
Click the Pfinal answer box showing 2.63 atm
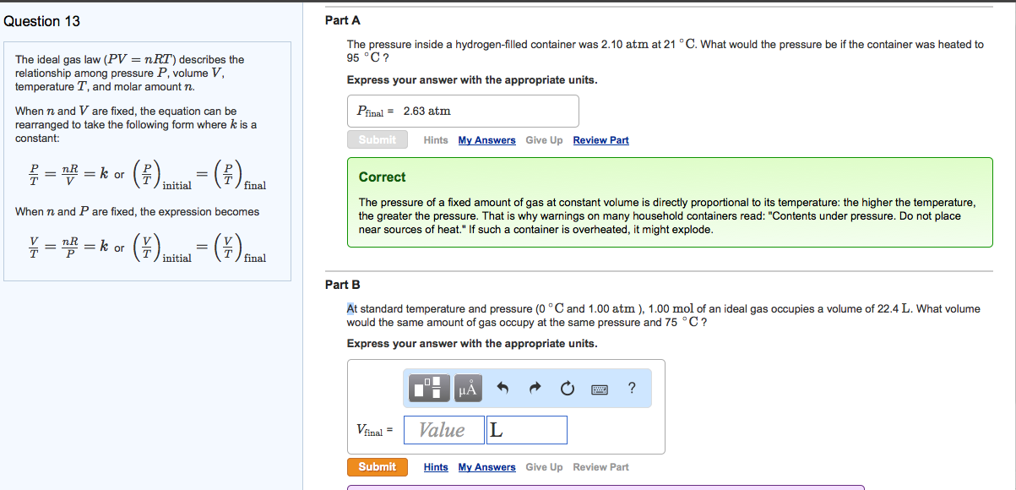(x=462, y=111)
